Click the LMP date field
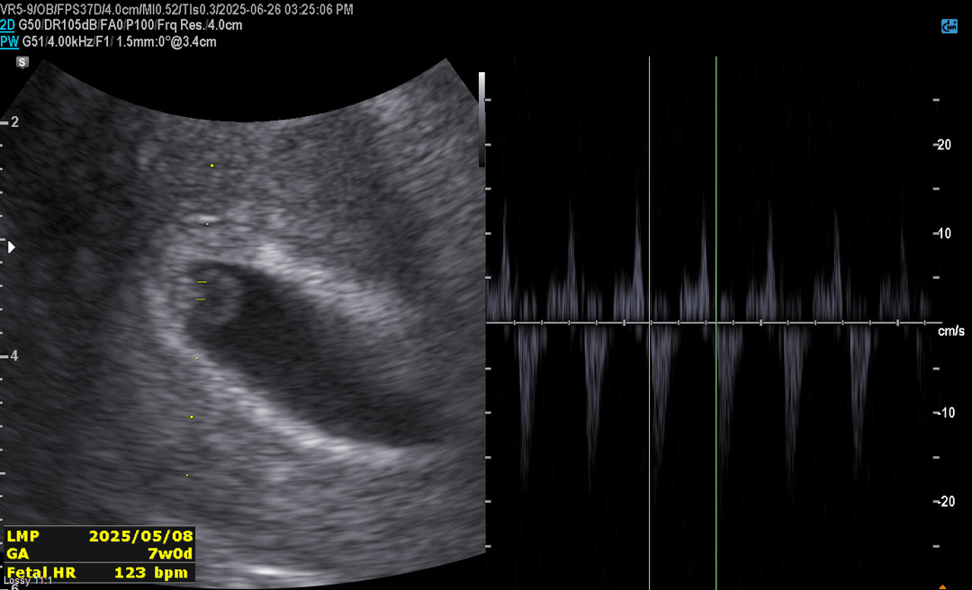The height and width of the screenshot is (590, 972). coord(140,536)
